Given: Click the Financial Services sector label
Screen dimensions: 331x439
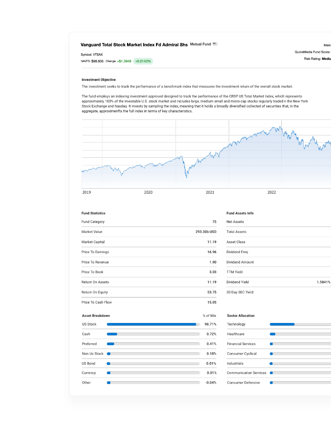Looking at the screenshot, I should (241, 344).
